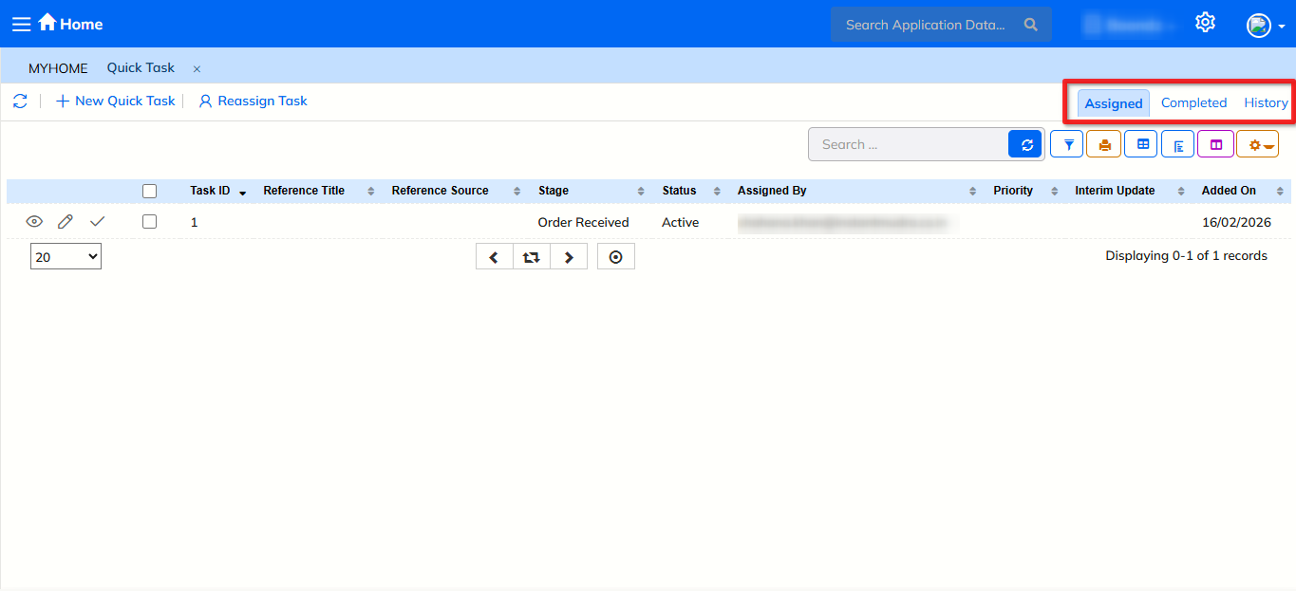Open the filter funnel icon in the grid toolbar

coord(1067,144)
